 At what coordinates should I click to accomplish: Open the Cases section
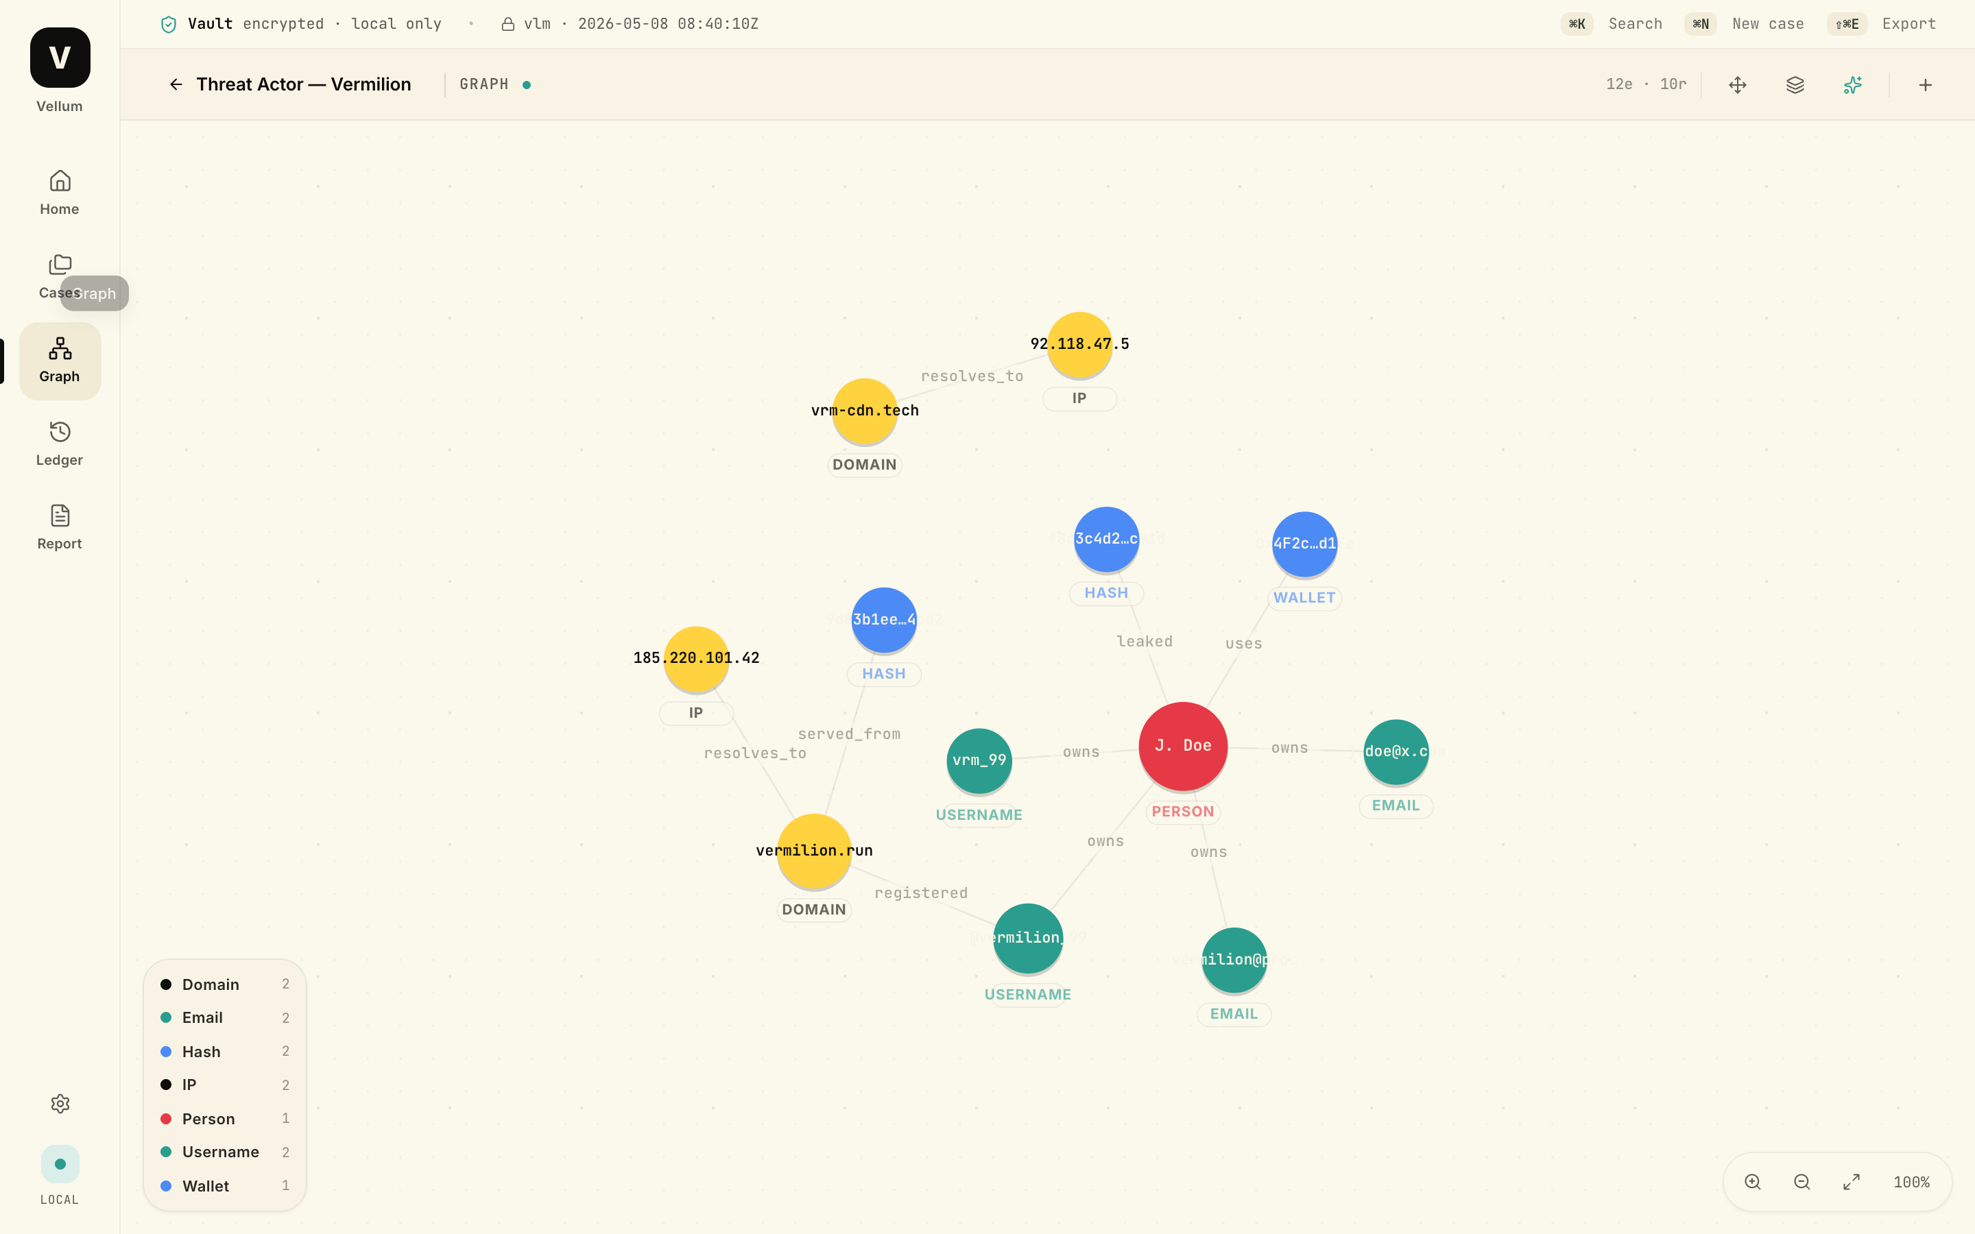tap(60, 277)
